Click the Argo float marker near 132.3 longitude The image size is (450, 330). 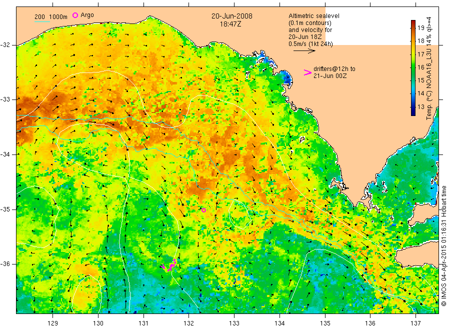(204, 210)
